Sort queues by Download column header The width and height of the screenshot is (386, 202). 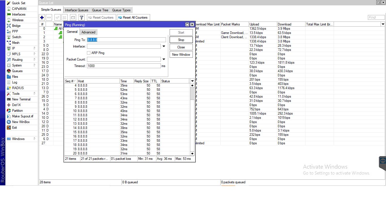pyautogui.click(x=291, y=24)
